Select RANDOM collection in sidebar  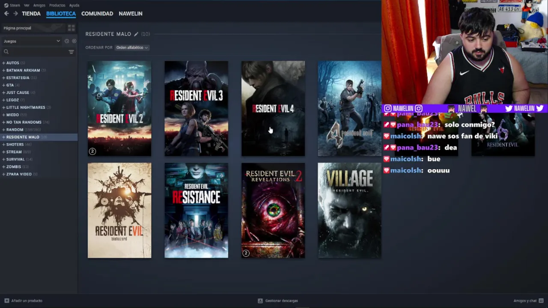tap(39, 130)
